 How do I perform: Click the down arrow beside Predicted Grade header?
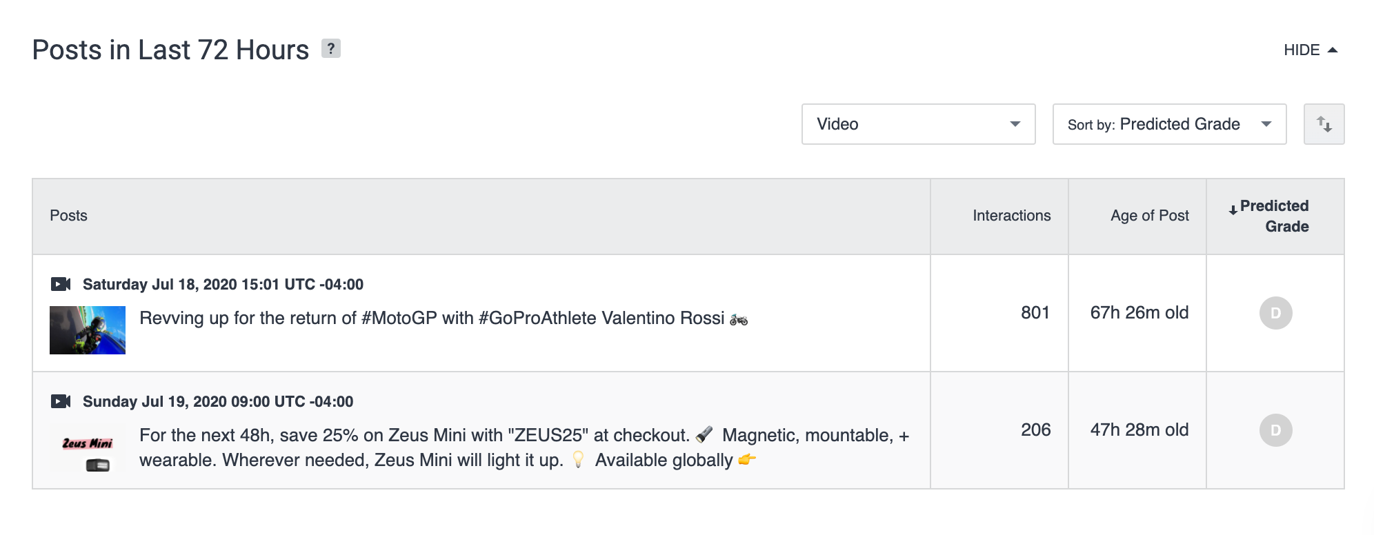point(1233,210)
